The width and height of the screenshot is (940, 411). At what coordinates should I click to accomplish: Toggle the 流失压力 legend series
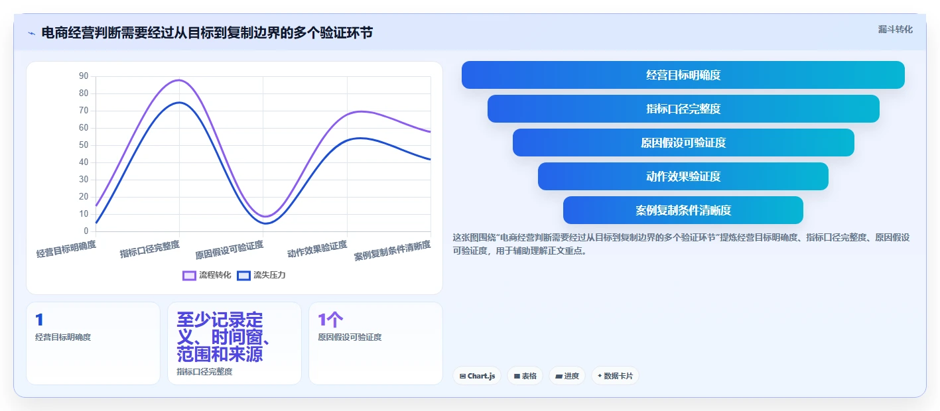261,275
